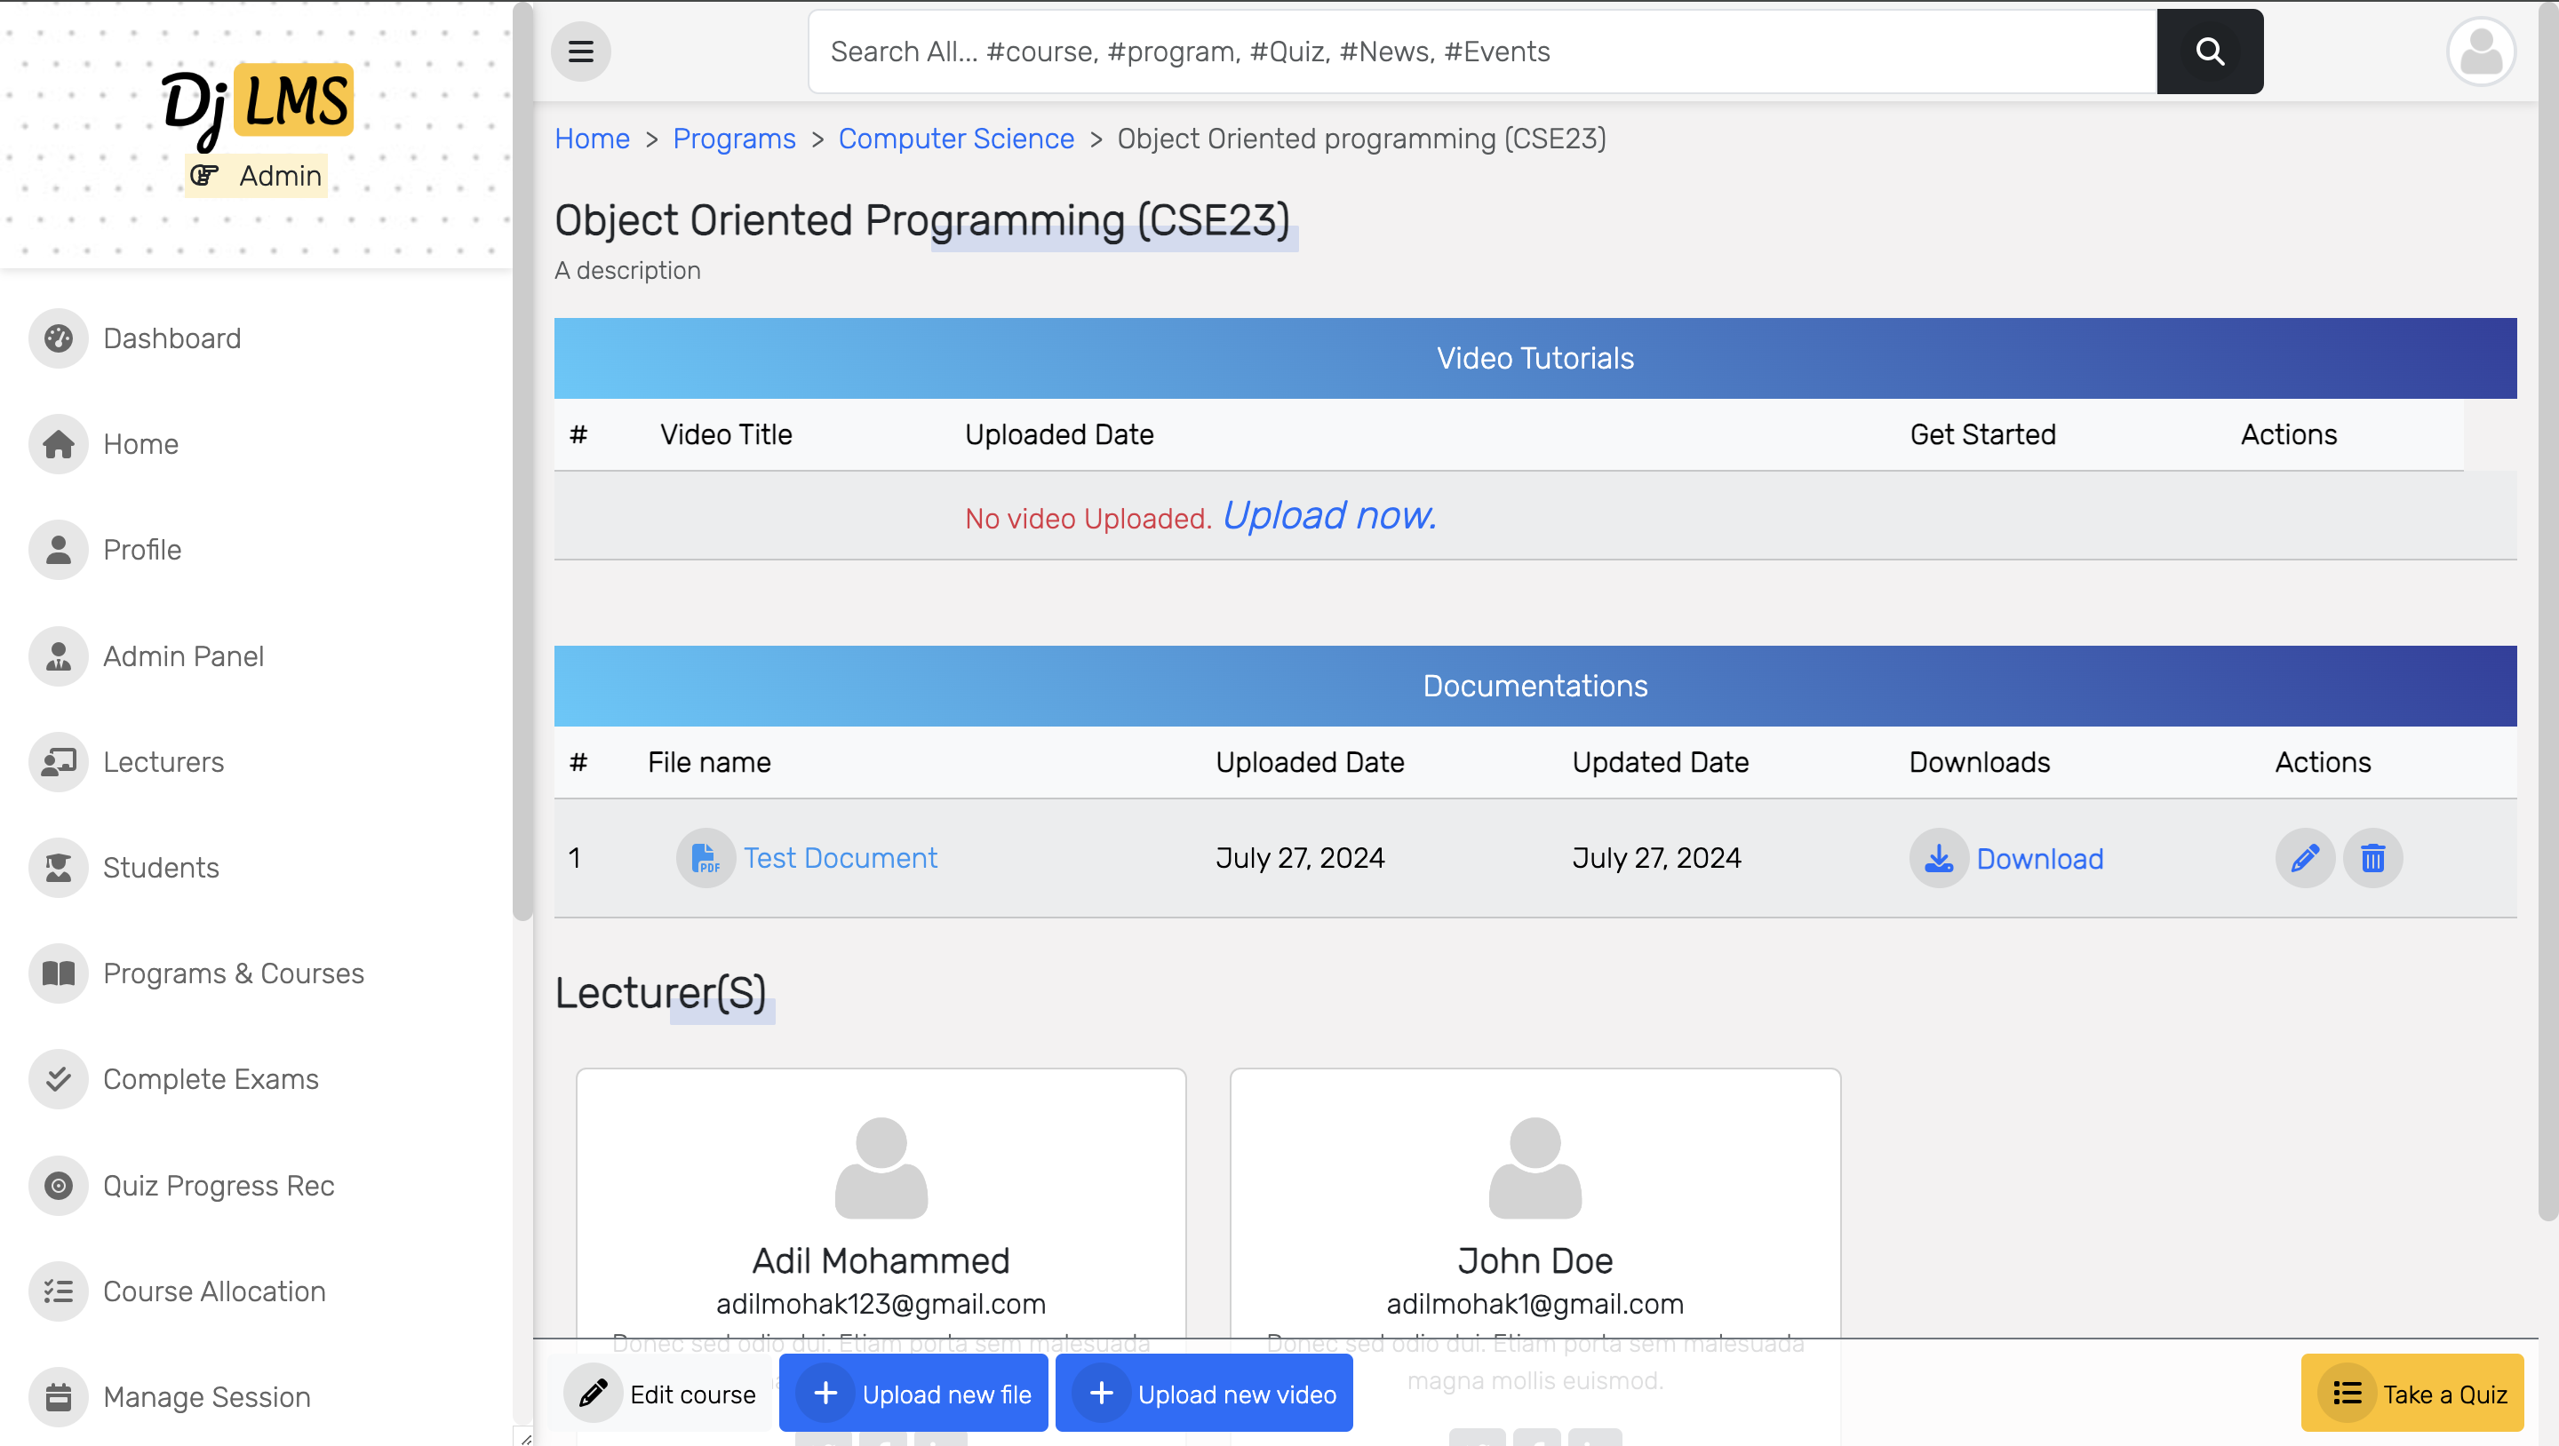Click the Upload now link

tap(1329, 515)
